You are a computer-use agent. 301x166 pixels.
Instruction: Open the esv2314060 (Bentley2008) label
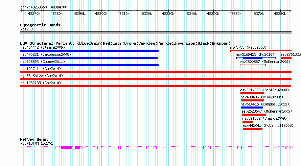click(264, 90)
